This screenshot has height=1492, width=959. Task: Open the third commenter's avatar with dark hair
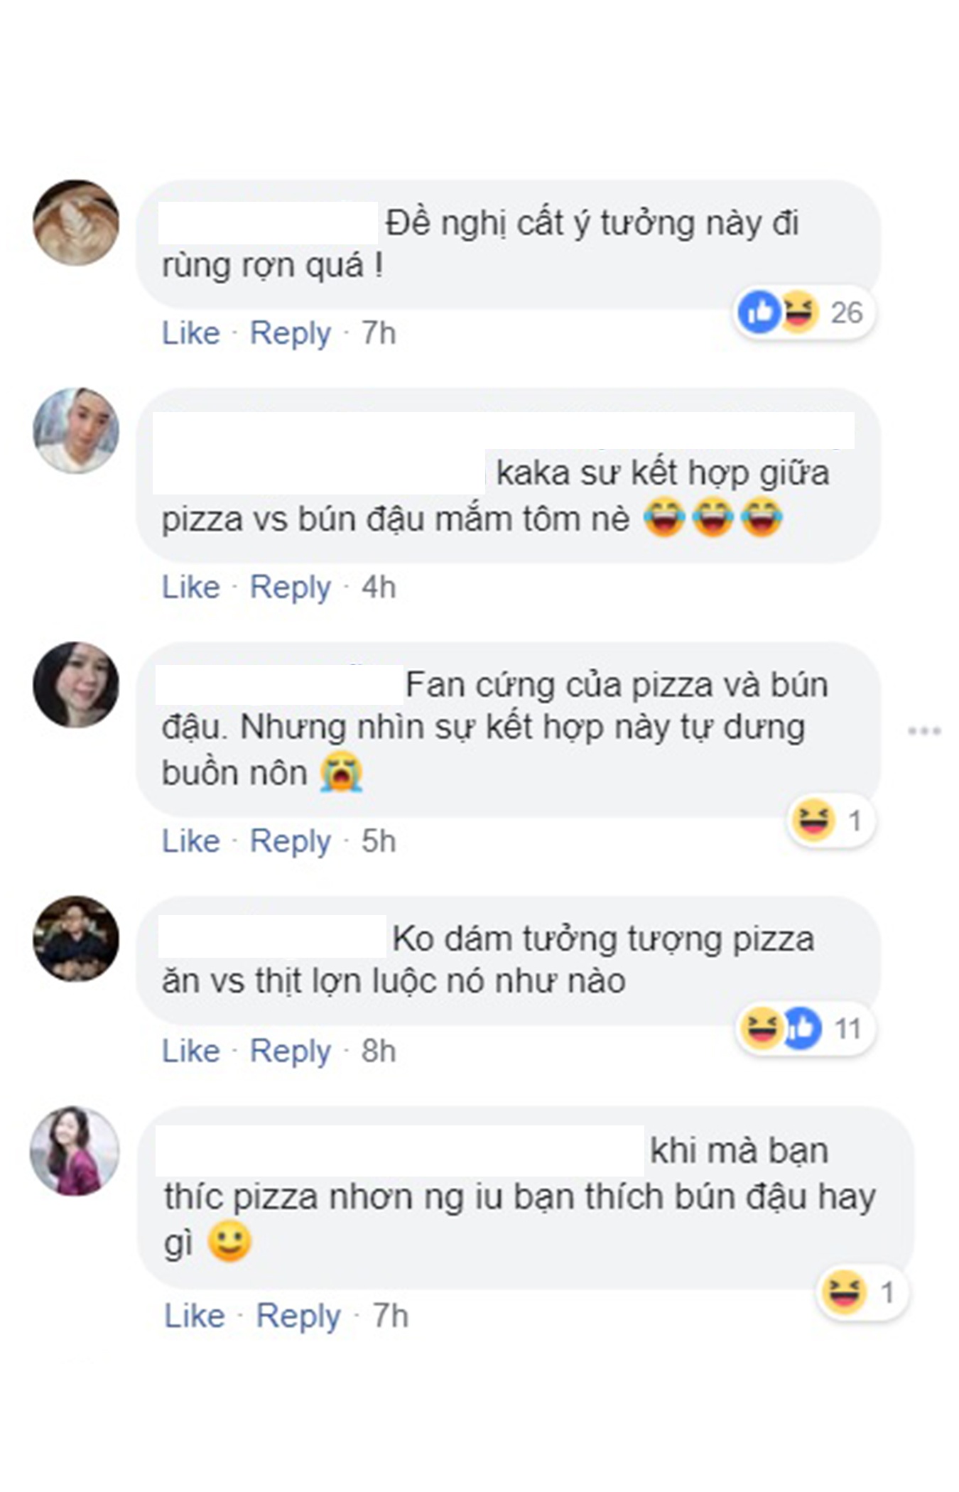[76, 684]
